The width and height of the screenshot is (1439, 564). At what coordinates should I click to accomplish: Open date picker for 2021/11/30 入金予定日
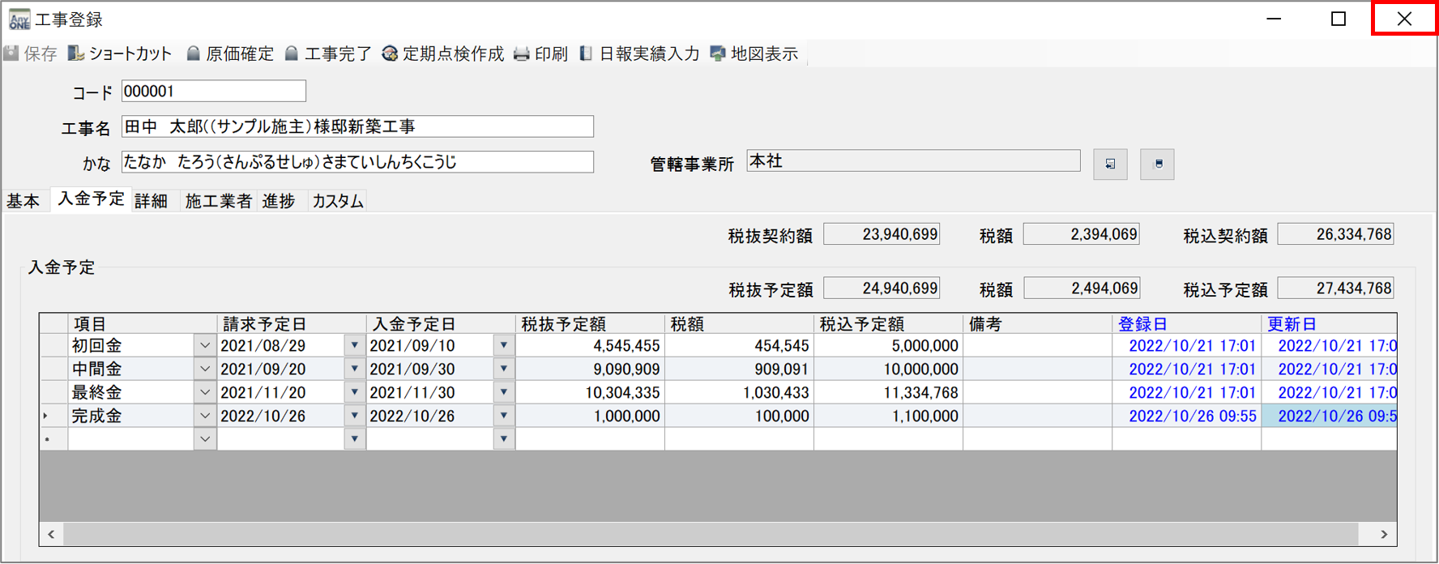point(503,393)
